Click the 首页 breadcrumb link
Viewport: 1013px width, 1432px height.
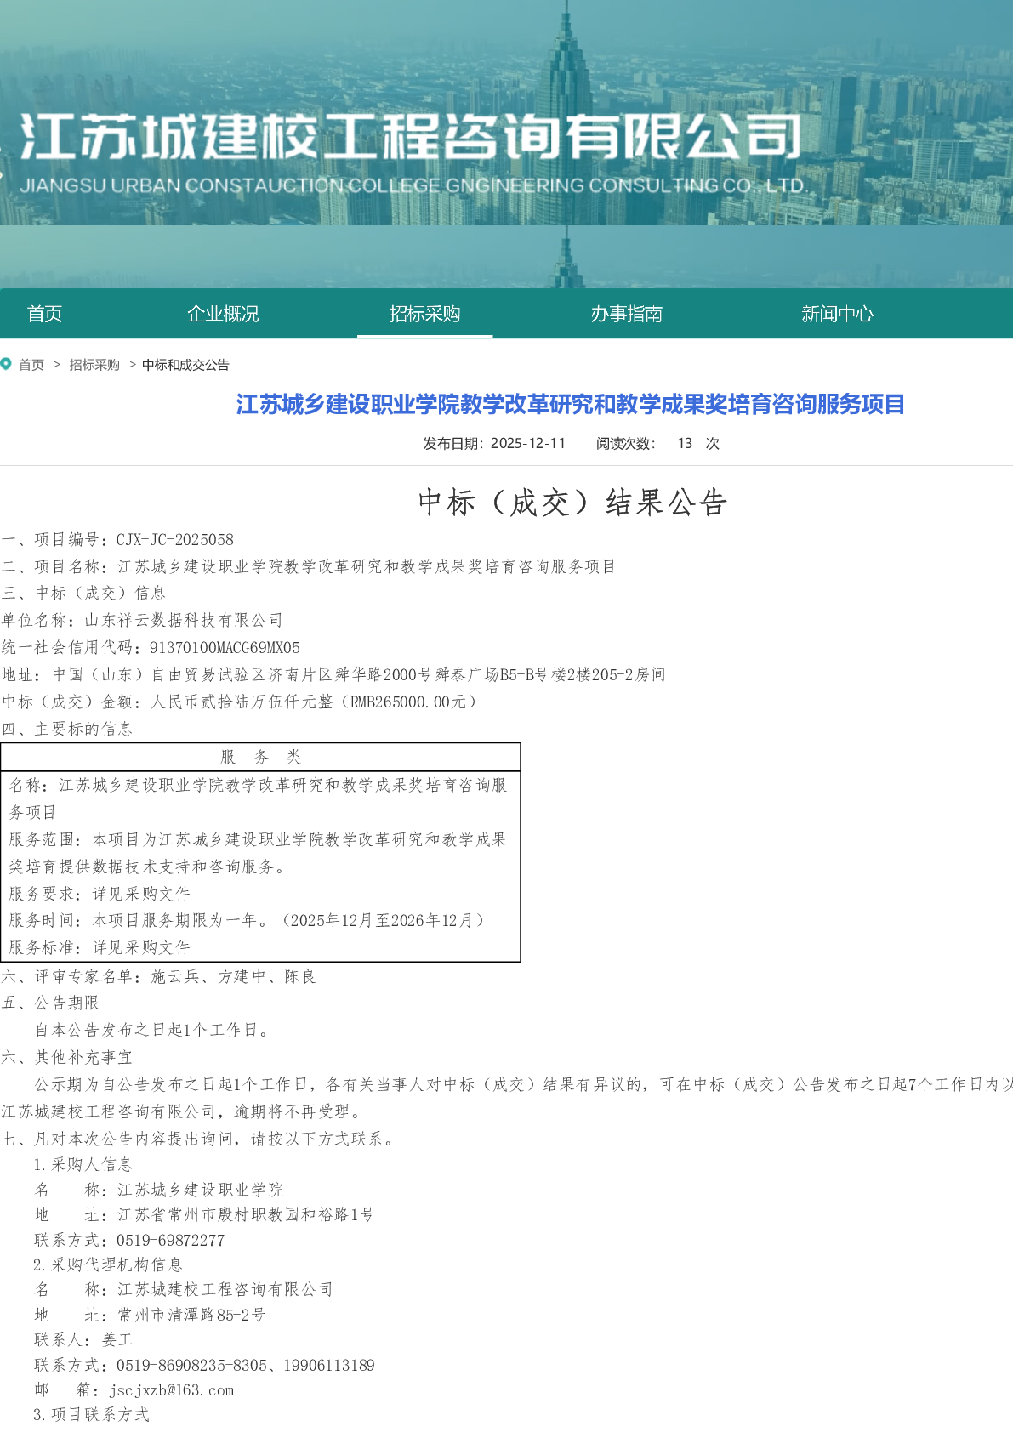tap(31, 365)
